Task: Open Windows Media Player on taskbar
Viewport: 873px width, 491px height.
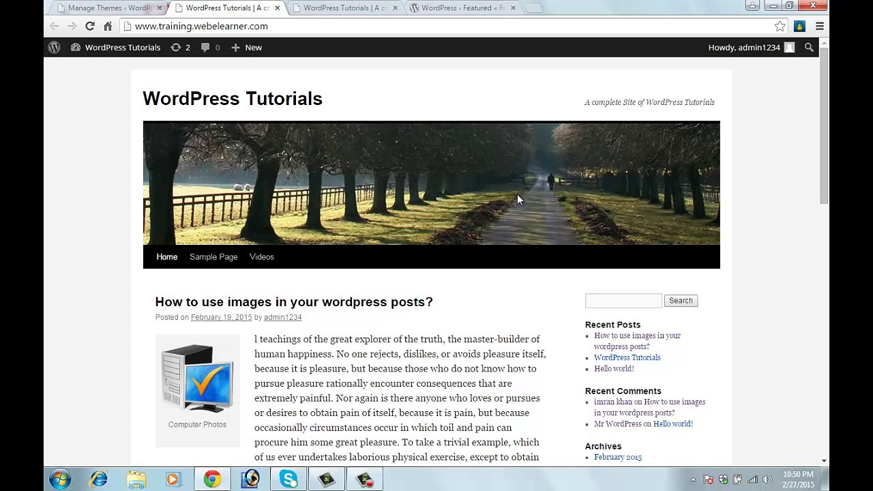Action: click(174, 479)
